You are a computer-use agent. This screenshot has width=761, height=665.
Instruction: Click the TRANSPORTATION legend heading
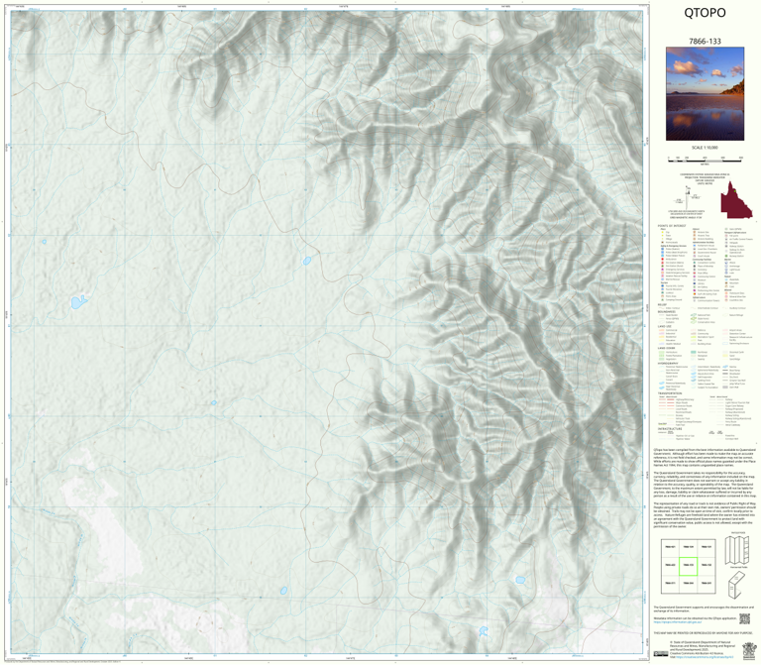click(670, 394)
